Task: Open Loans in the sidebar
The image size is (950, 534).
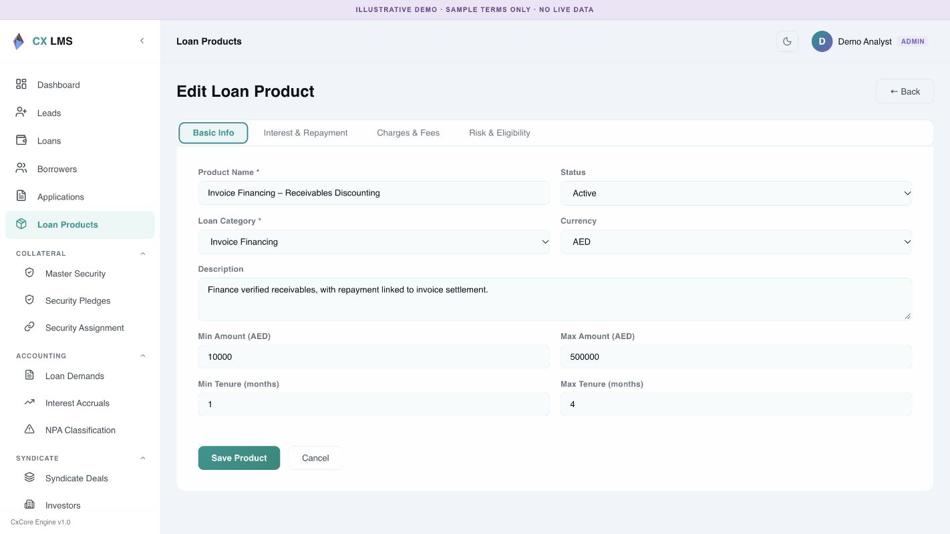Action: (80, 141)
